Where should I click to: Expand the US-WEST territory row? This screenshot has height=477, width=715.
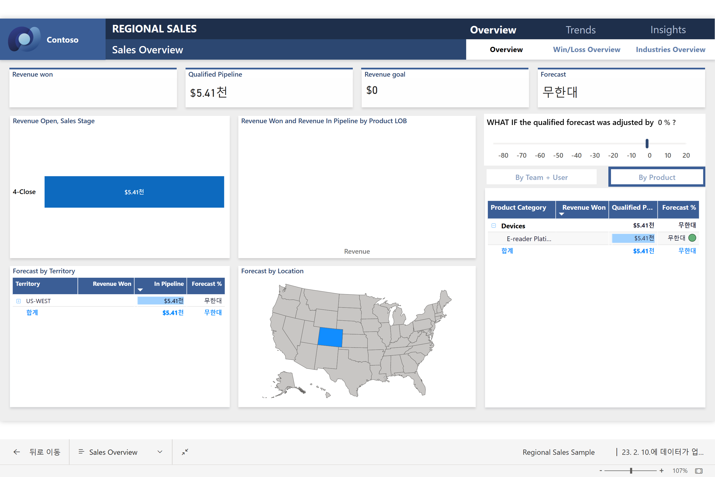[19, 301]
